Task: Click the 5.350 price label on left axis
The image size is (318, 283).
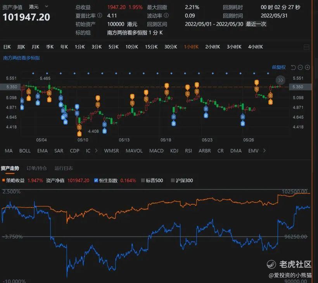Action: coord(12,87)
